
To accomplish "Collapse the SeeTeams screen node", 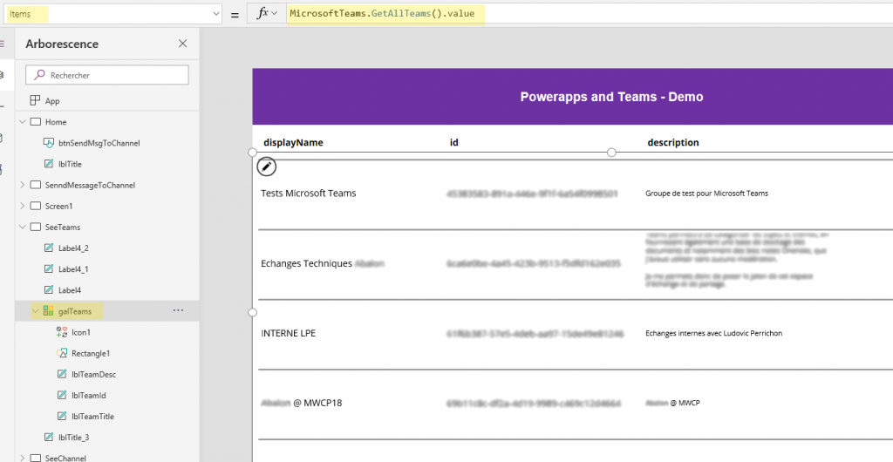I will point(22,227).
